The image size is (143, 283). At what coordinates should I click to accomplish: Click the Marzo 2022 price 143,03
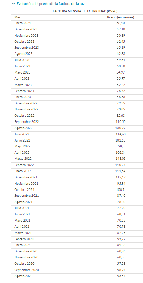tap(121, 159)
